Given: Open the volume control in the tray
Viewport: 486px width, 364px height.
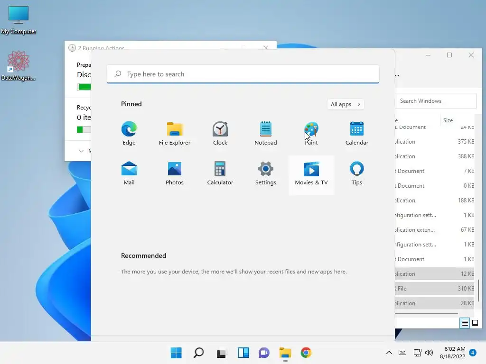Looking at the screenshot, I should coord(429,353).
